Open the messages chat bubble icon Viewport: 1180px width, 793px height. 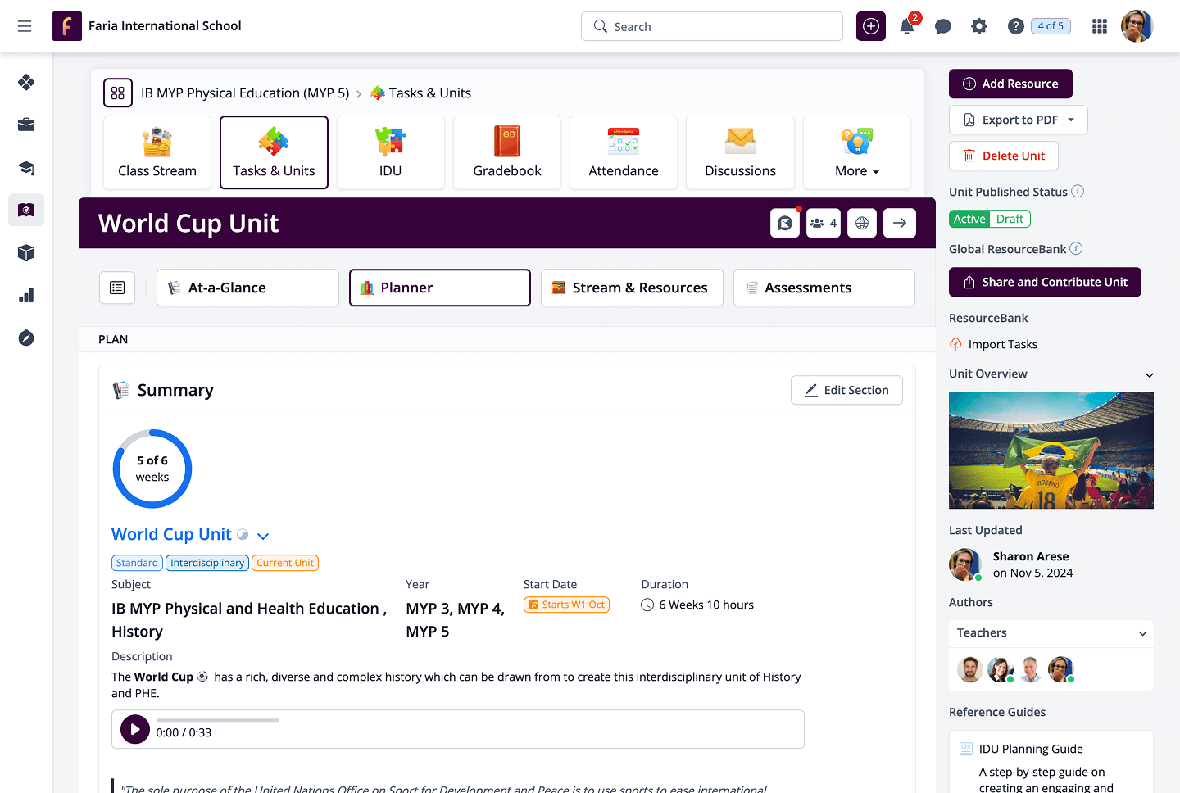[x=943, y=27]
